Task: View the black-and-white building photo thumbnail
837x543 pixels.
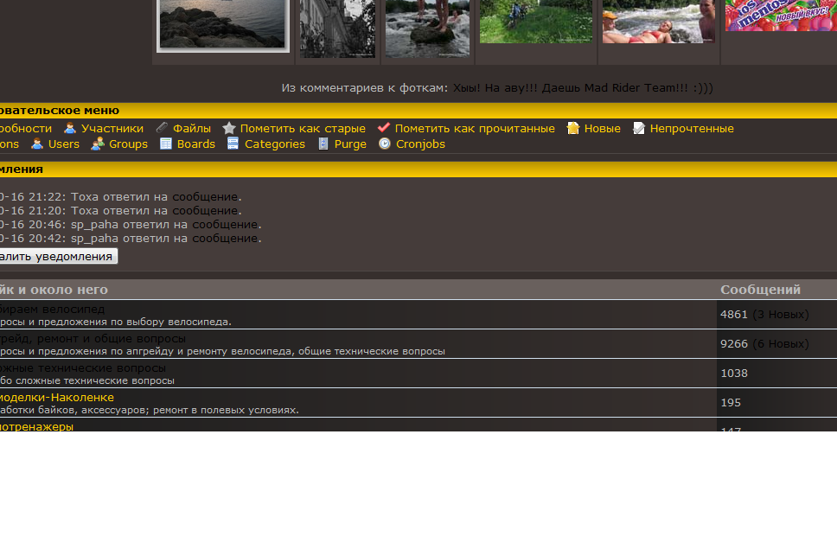Action: tap(337, 28)
